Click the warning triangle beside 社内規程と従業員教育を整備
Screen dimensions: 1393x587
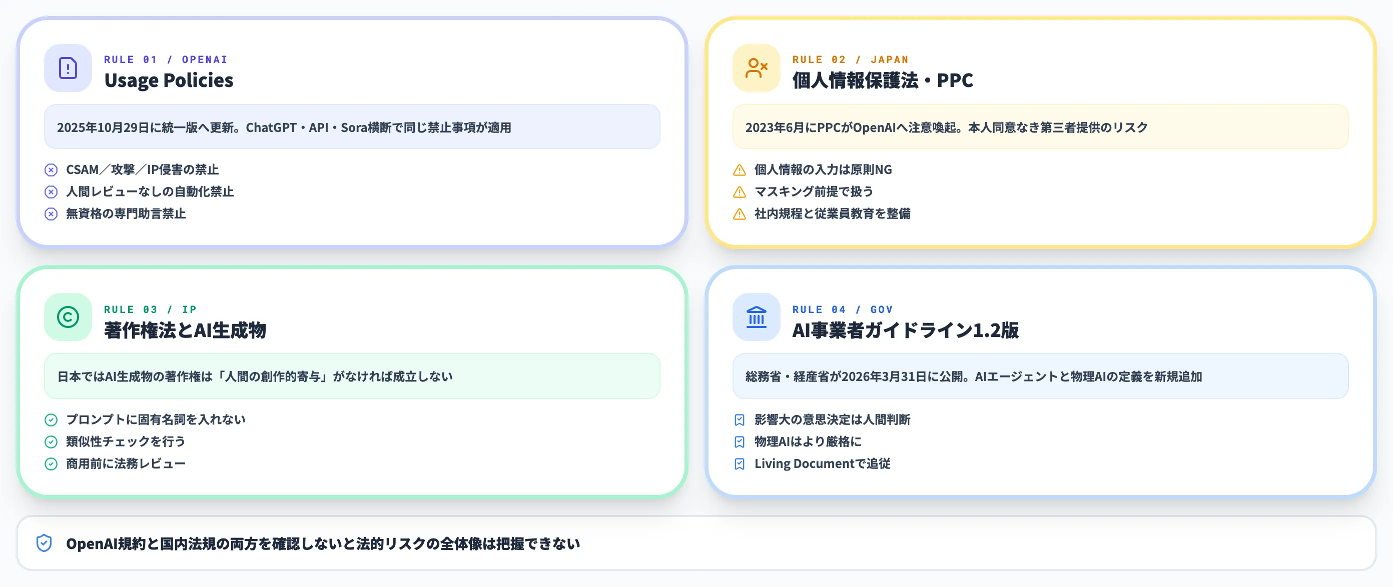click(x=739, y=214)
